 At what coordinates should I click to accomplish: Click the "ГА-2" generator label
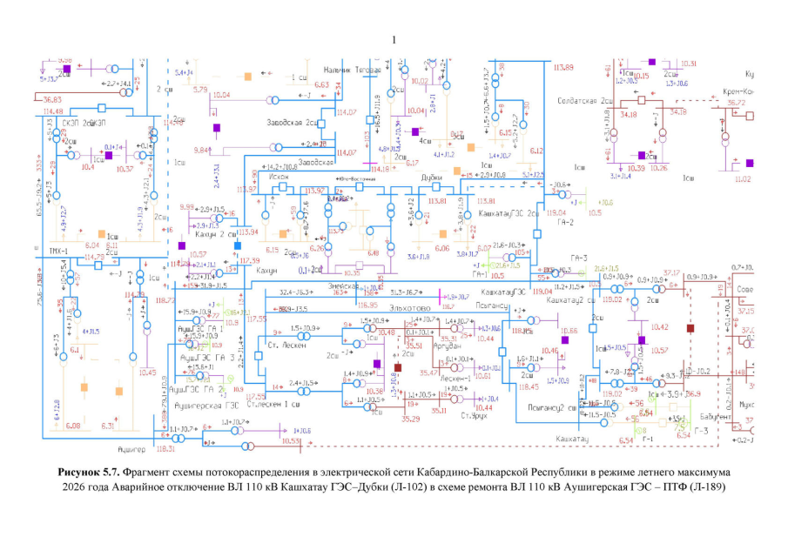pyautogui.click(x=565, y=222)
